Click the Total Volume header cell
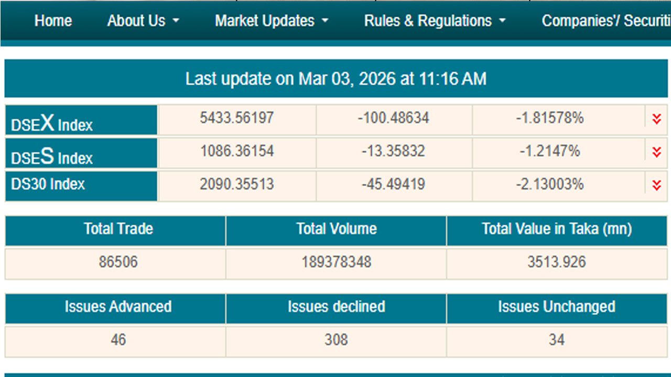 coord(337,229)
